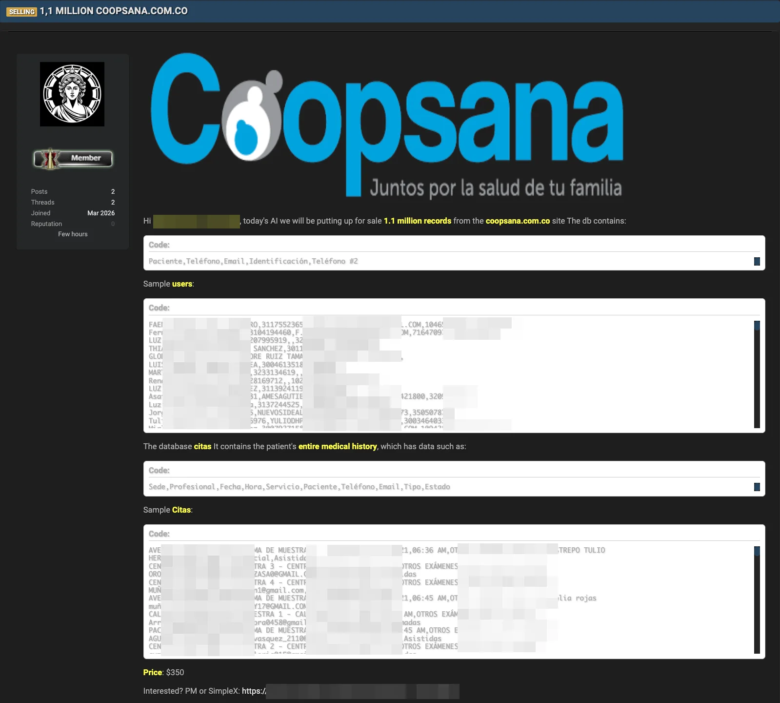Click the SELLING prefix tag
780x703 pixels.
(x=22, y=12)
